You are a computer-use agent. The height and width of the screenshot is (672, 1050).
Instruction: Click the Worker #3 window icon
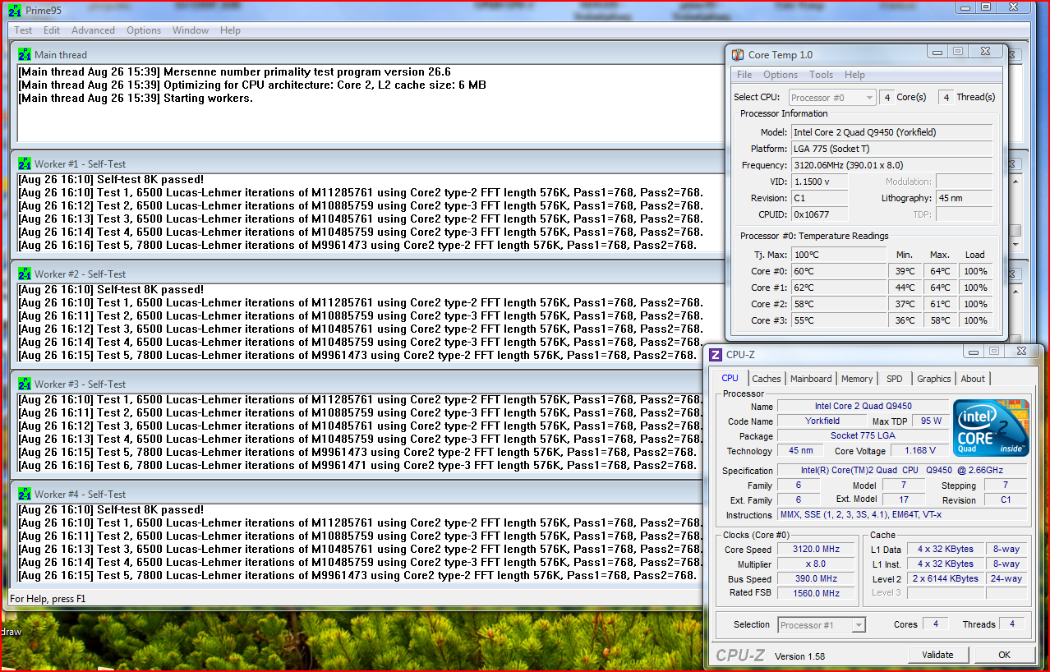[25, 384]
